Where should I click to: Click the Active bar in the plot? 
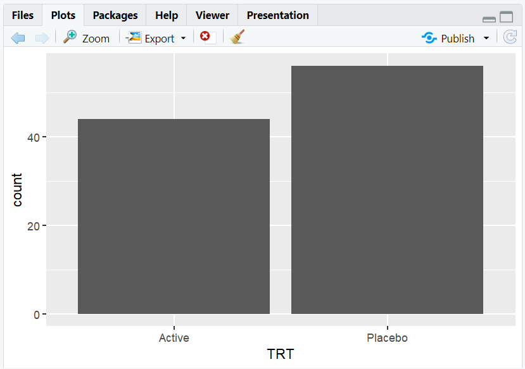click(174, 216)
